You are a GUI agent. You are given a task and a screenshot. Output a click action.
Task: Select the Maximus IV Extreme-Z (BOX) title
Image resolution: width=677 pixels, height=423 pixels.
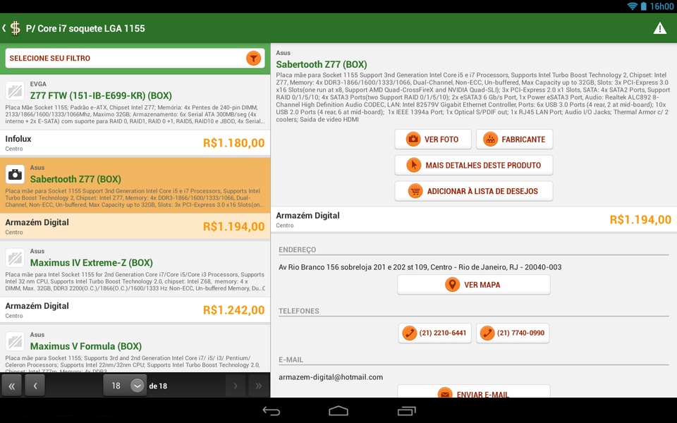92,263
